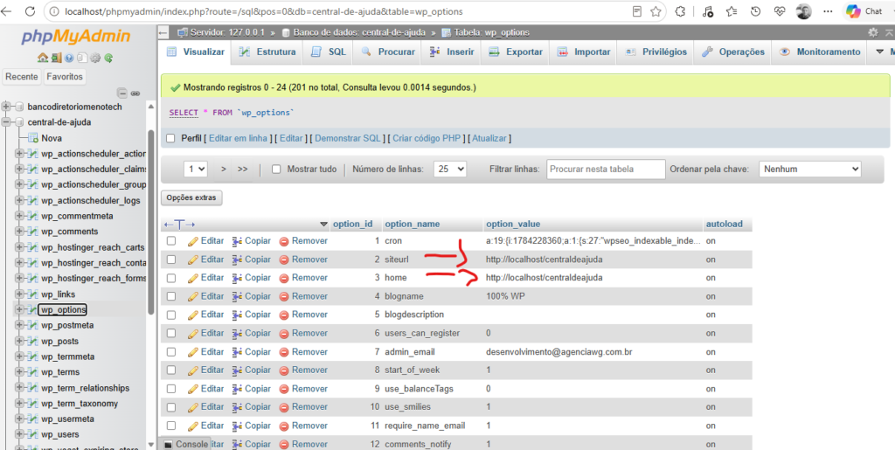Reload navigation panel green arrow icon

click(x=108, y=58)
